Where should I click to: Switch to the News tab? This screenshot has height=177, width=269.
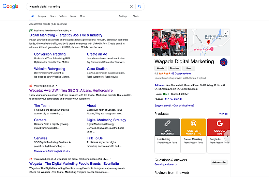[53, 16]
